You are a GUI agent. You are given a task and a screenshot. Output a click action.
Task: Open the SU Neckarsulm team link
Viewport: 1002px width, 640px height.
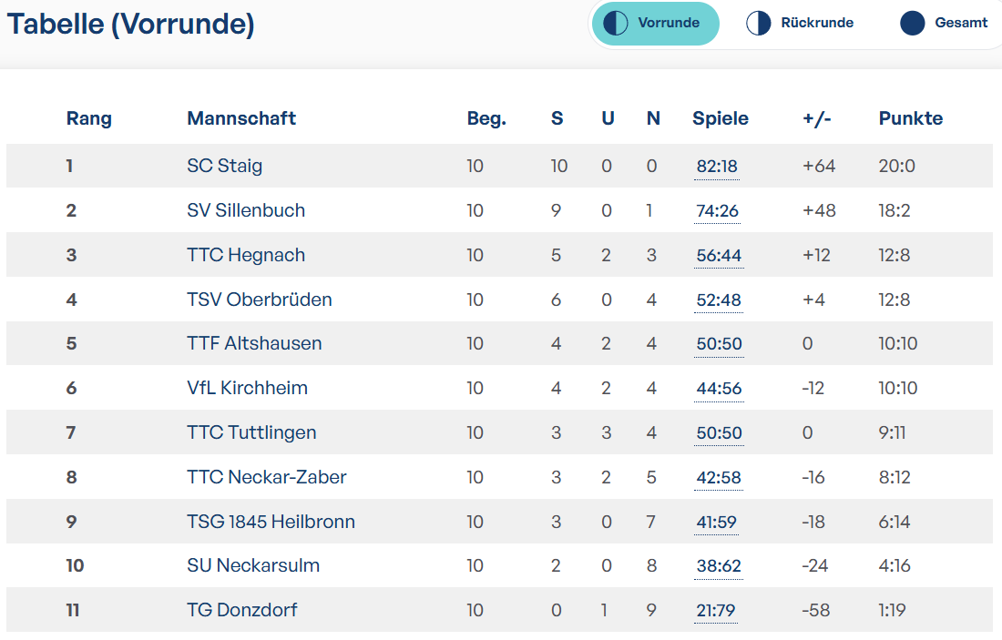point(253,566)
